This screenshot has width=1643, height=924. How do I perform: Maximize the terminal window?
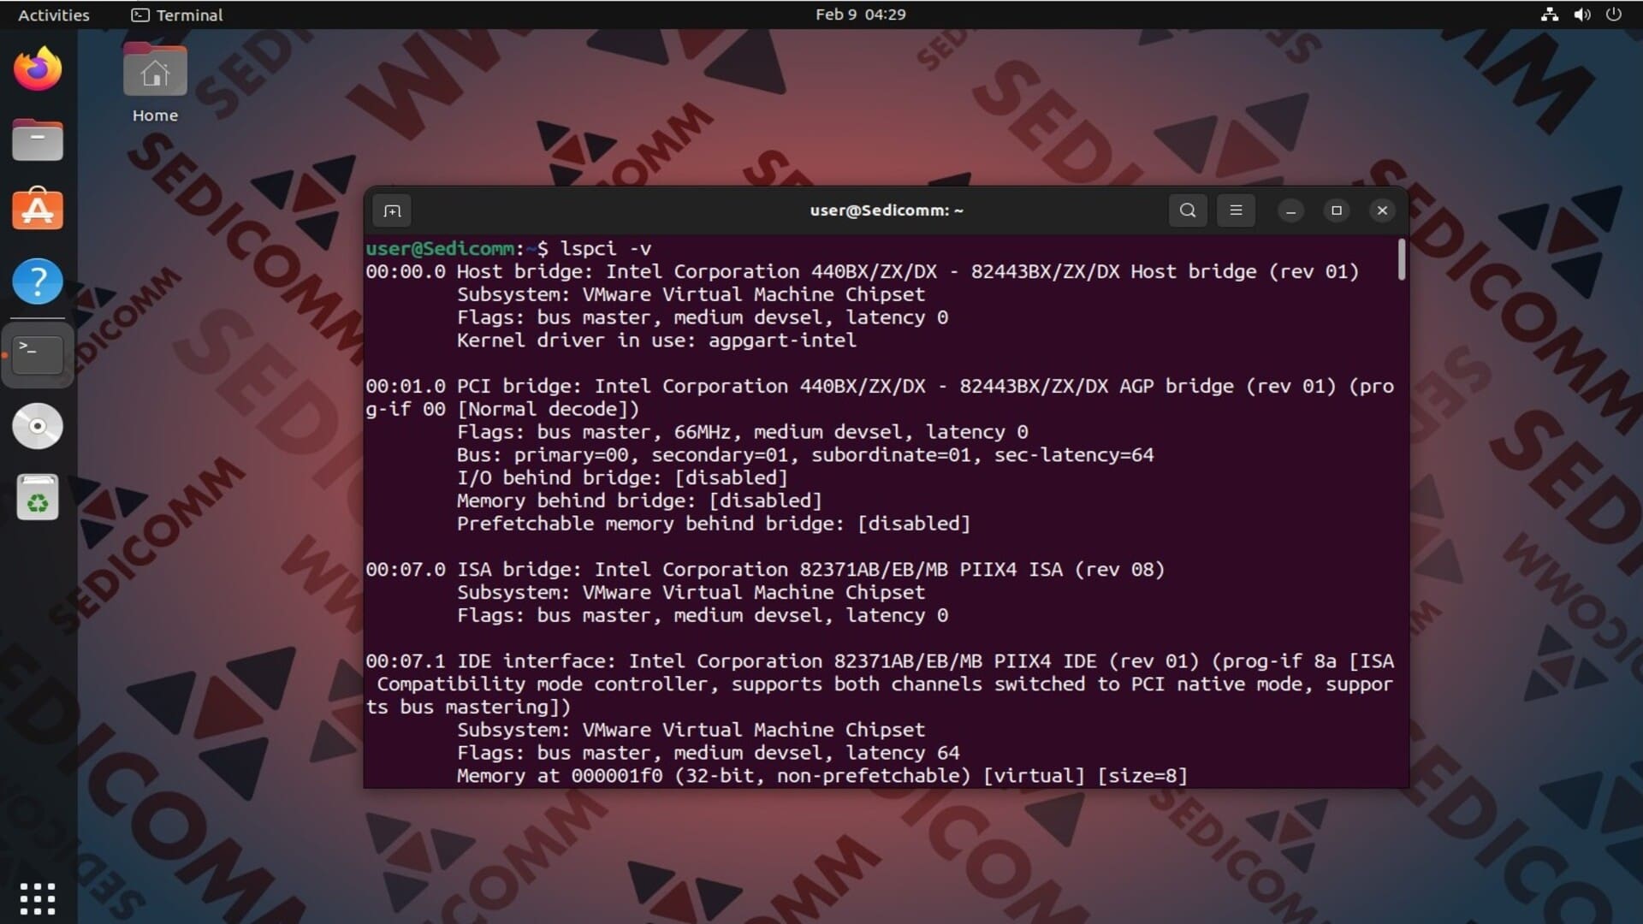(x=1337, y=210)
